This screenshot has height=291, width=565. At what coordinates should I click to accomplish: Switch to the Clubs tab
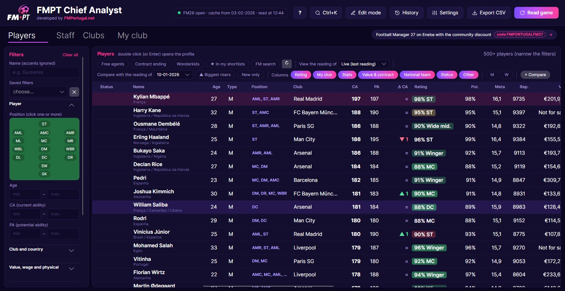pos(94,35)
